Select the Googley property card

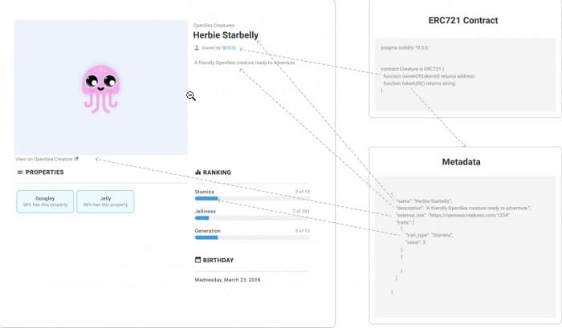point(45,201)
